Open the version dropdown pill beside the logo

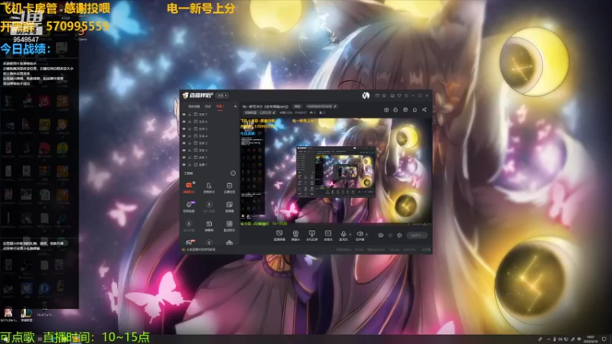tap(222, 96)
